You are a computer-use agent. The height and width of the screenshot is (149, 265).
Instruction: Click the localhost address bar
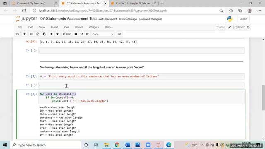(x=103, y=10)
